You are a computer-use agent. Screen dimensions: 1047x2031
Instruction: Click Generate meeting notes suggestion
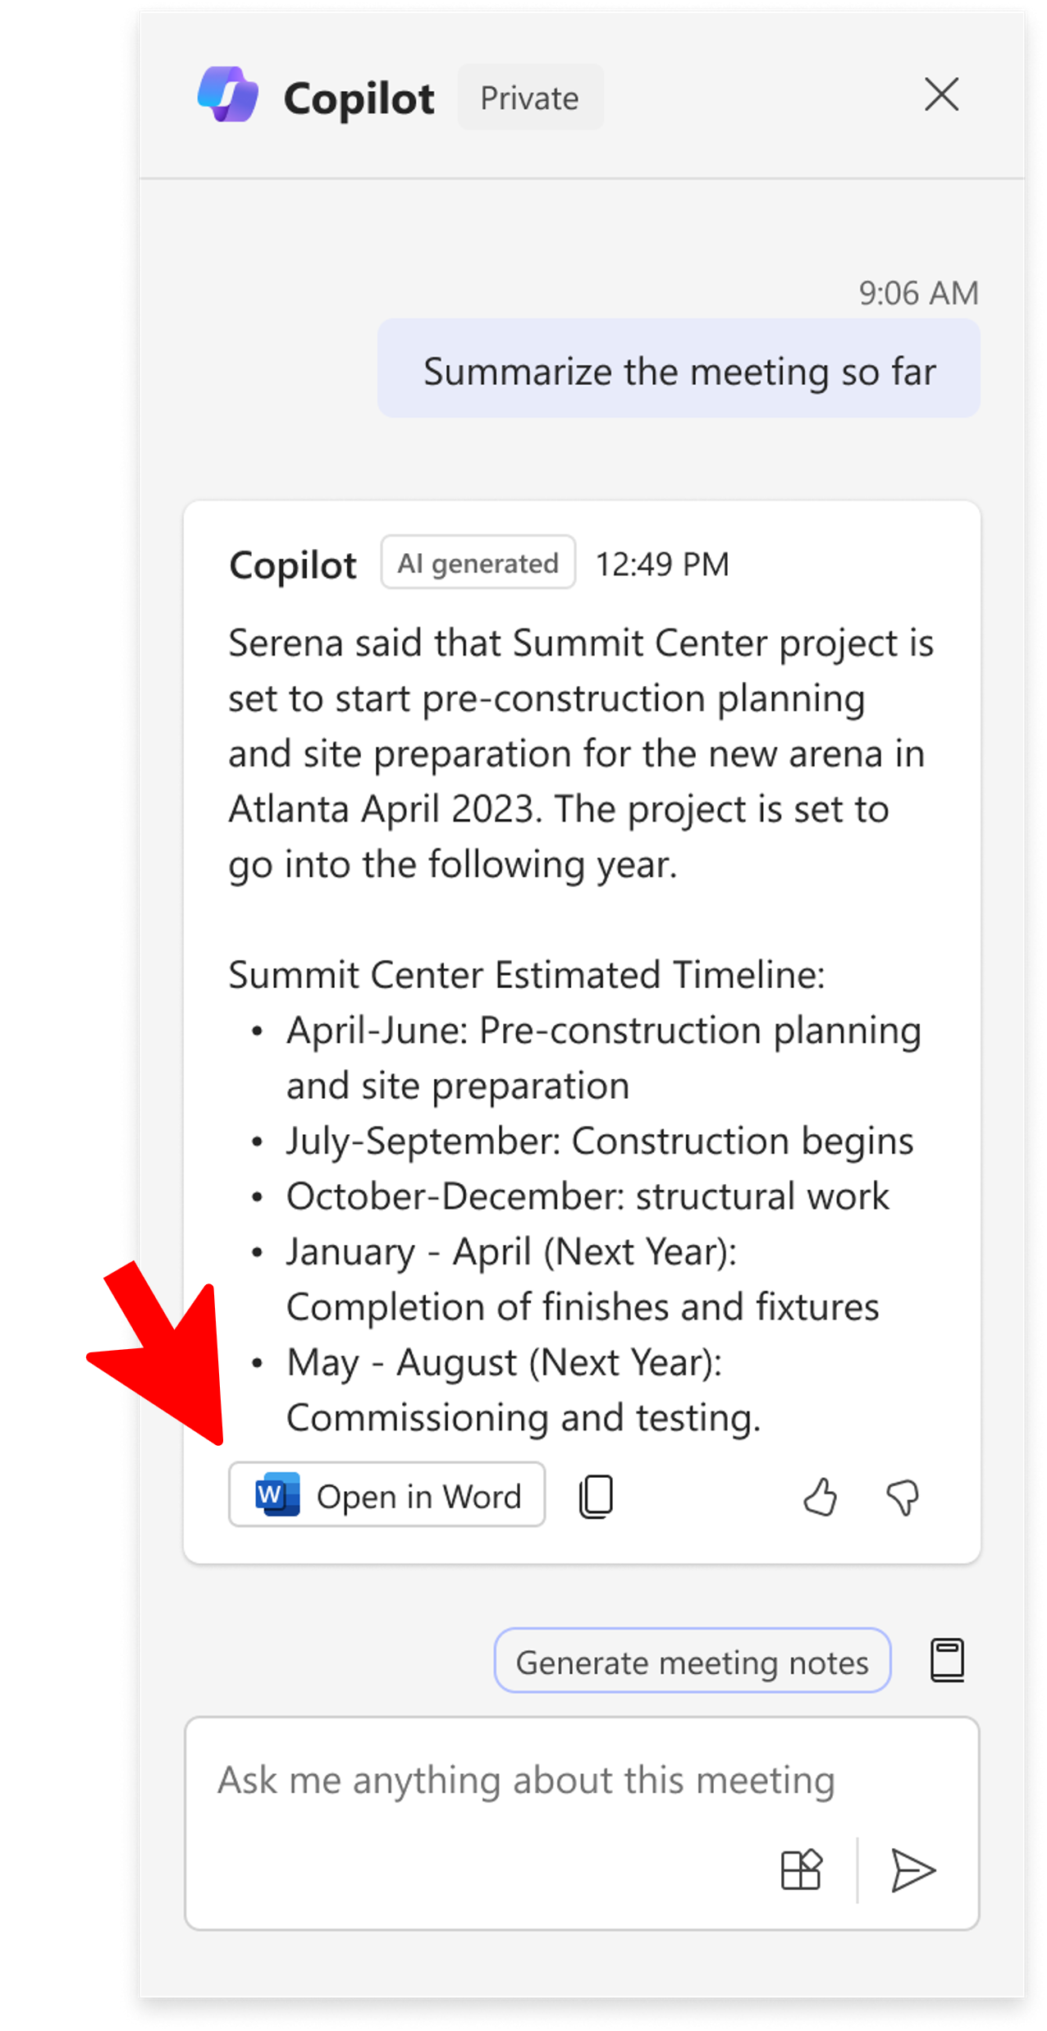693,1660
